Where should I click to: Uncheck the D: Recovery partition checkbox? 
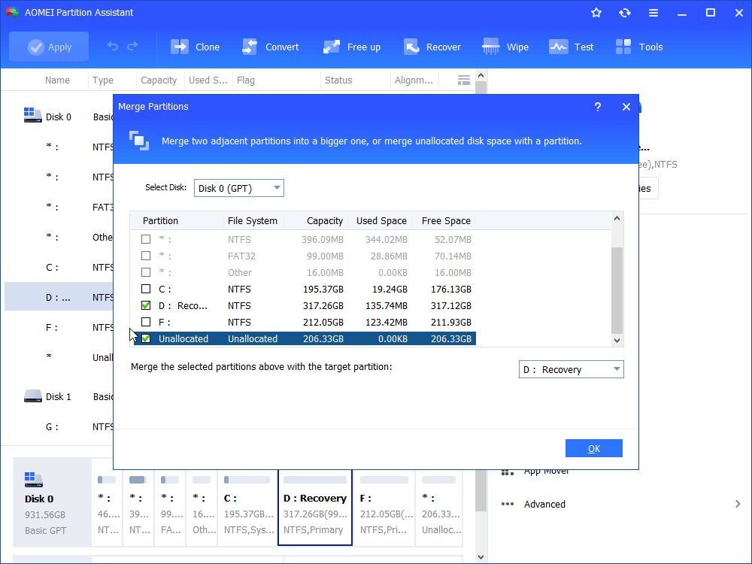(x=146, y=305)
